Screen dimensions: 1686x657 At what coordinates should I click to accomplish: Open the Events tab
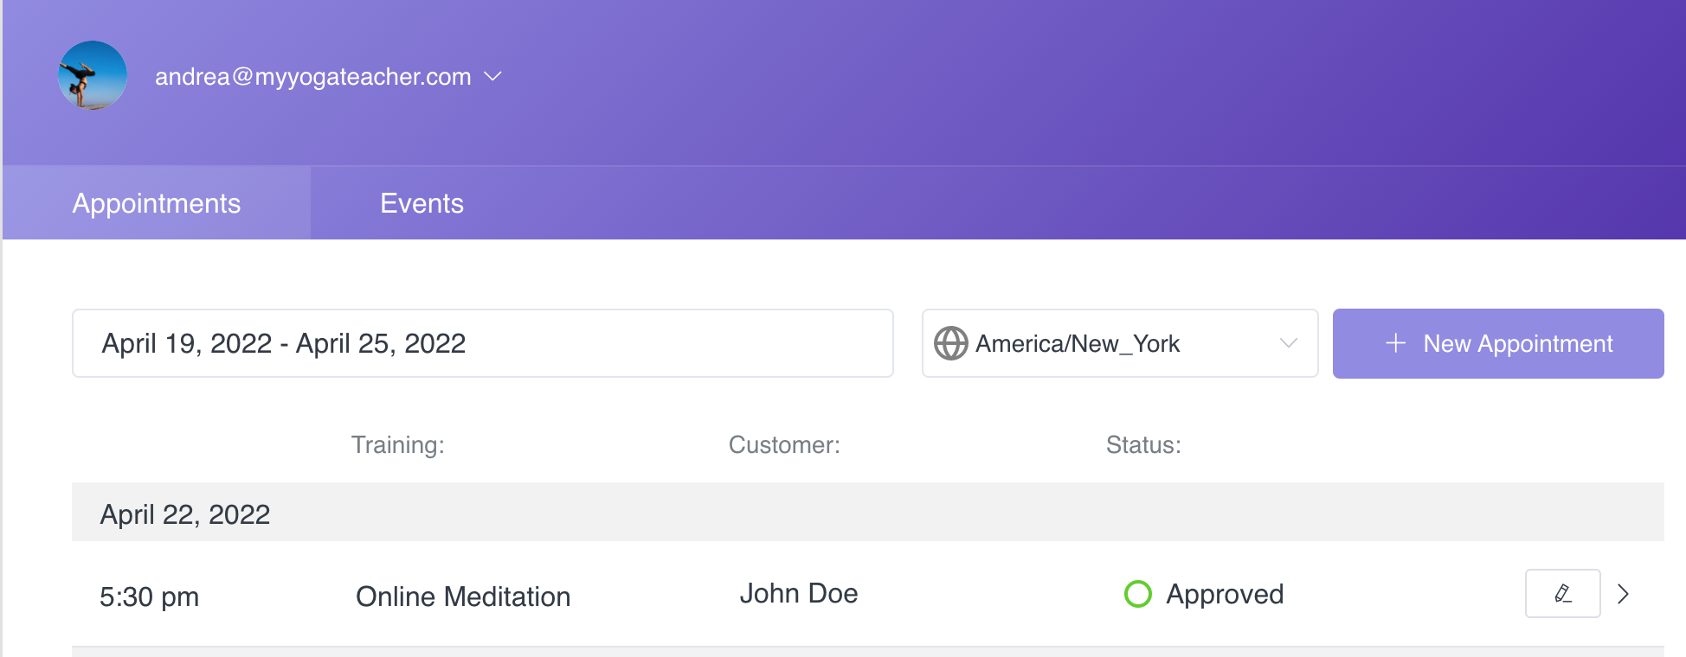(421, 203)
